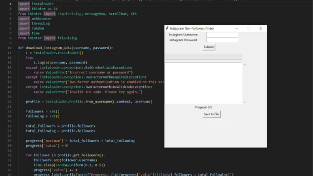Click line number 32 in editor gutter
The image size is (313, 176).
click(x=9, y=155)
